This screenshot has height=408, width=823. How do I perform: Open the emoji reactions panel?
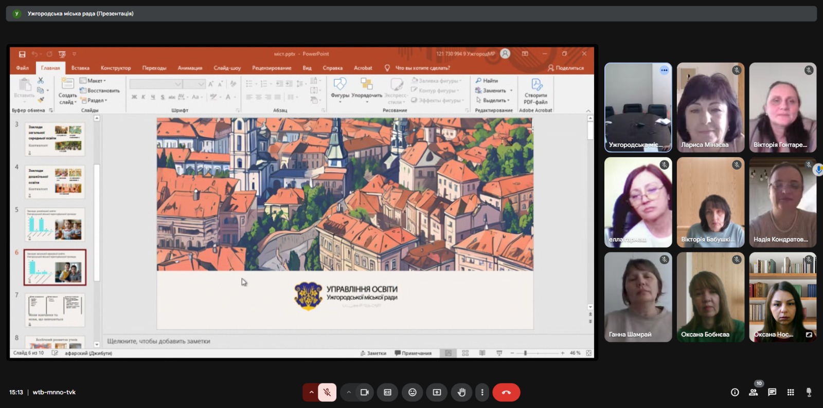click(412, 392)
